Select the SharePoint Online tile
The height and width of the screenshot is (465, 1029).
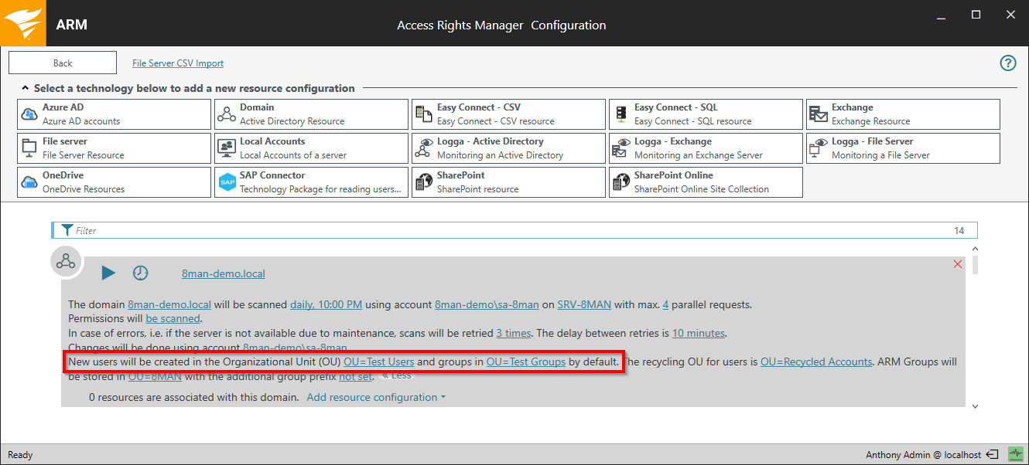[x=706, y=182]
